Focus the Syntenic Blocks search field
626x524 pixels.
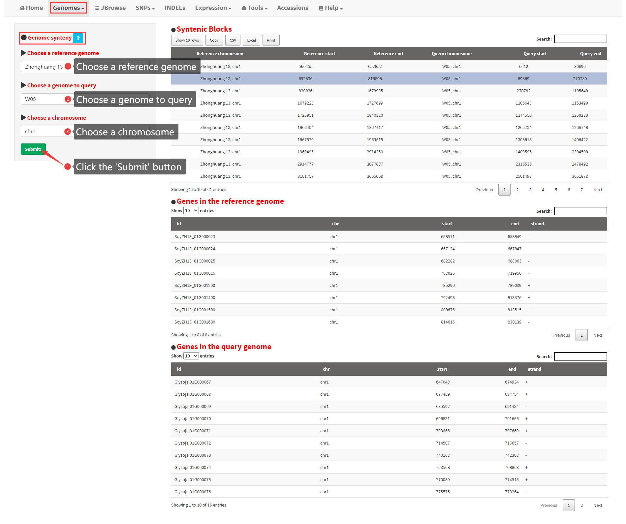click(x=580, y=39)
